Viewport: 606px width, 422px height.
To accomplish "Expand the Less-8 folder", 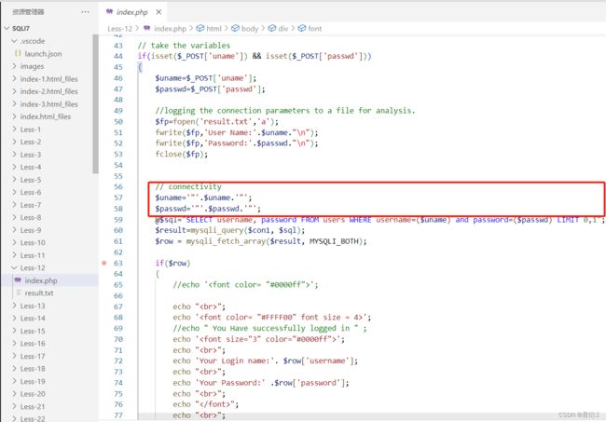I will (14, 217).
